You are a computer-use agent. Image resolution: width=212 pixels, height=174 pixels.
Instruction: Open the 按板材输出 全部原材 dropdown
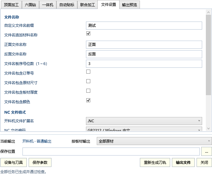[x=154, y=141]
